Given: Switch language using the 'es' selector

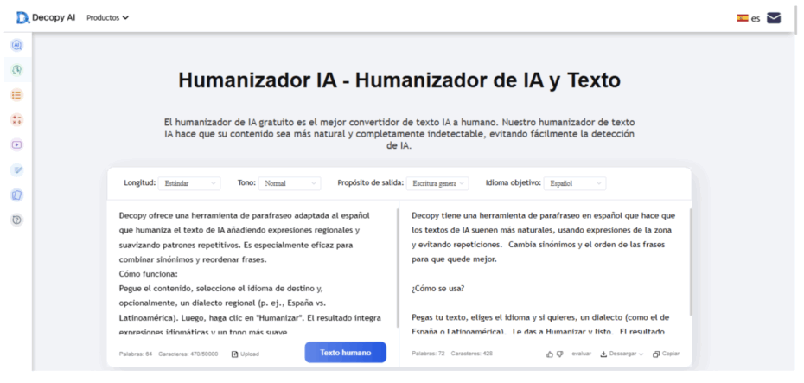Looking at the screenshot, I should pyautogui.click(x=756, y=18).
